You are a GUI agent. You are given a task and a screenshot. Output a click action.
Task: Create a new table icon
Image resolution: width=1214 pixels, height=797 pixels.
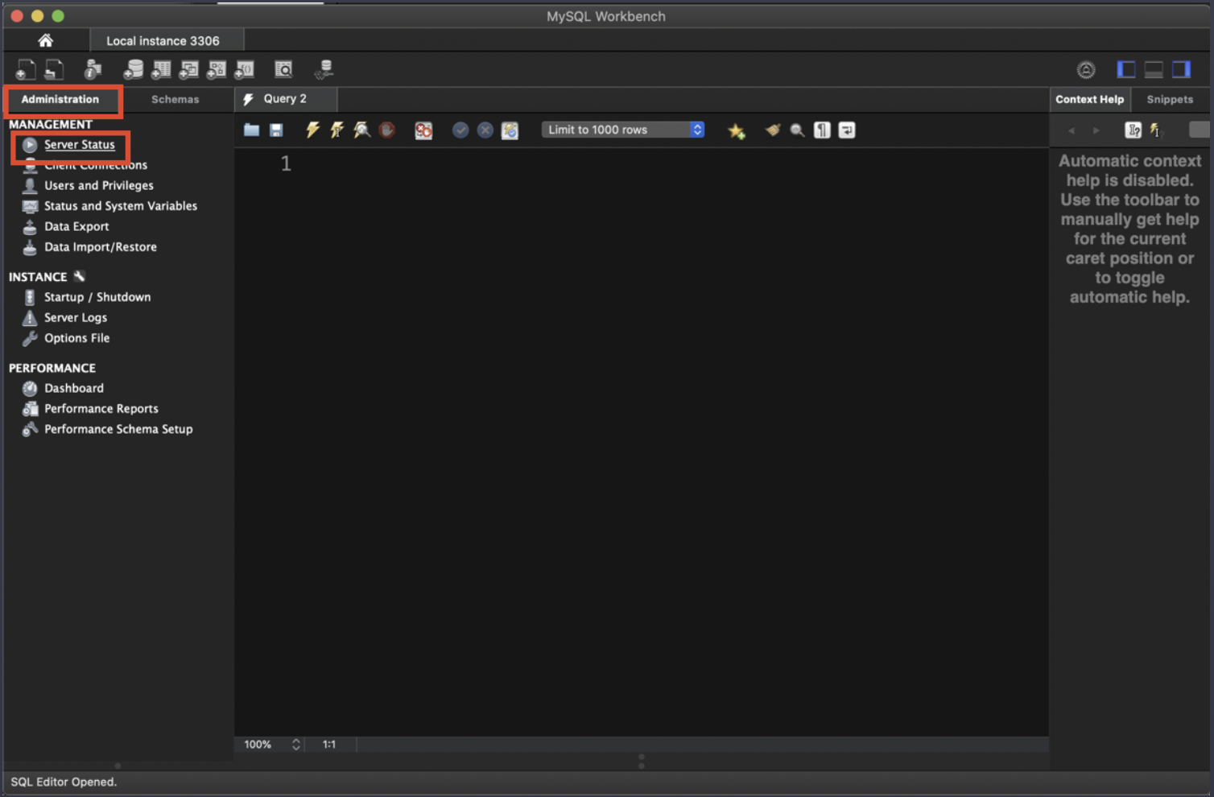(x=161, y=70)
